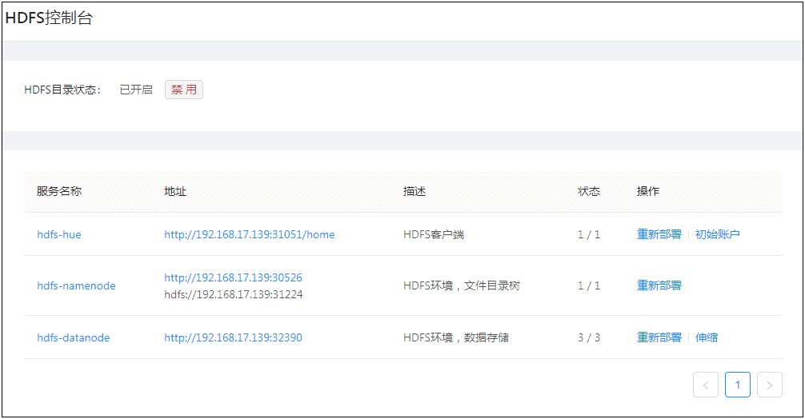805x419 pixels.
Task: Open the hdfs-datanode service link
Action: click(x=74, y=337)
